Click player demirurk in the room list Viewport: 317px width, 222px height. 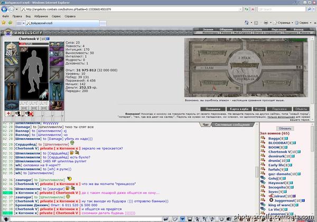pos(276,156)
